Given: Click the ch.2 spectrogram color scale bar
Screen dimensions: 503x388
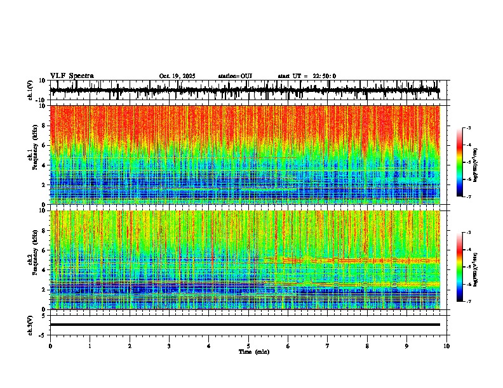Looking at the screenshot, I should click(x=460, y=267).
